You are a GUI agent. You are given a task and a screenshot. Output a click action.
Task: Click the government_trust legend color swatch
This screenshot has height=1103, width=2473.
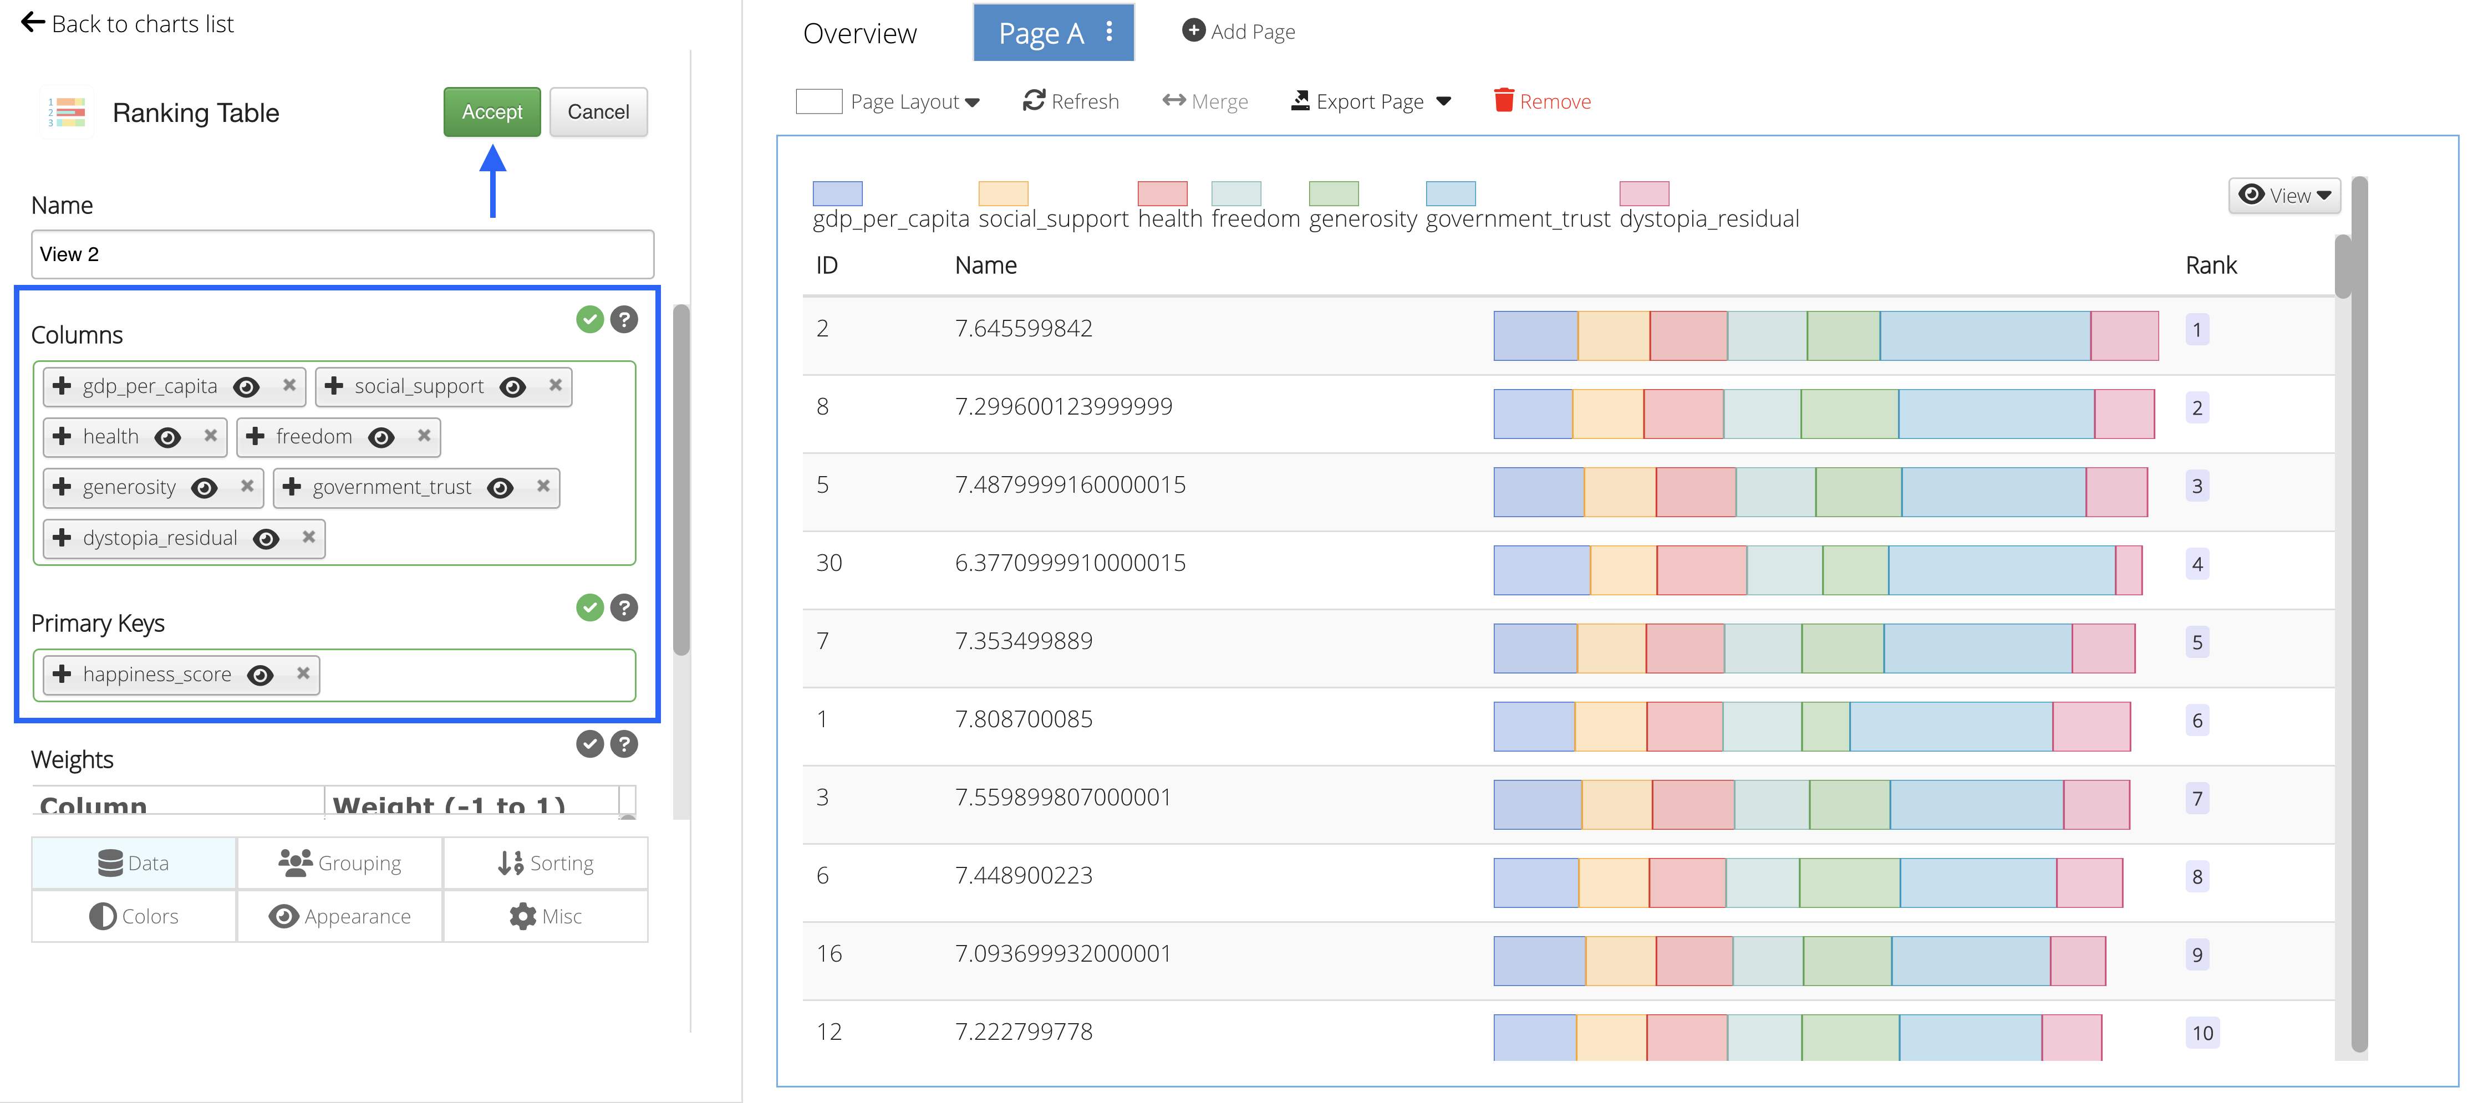[1449, 194]
